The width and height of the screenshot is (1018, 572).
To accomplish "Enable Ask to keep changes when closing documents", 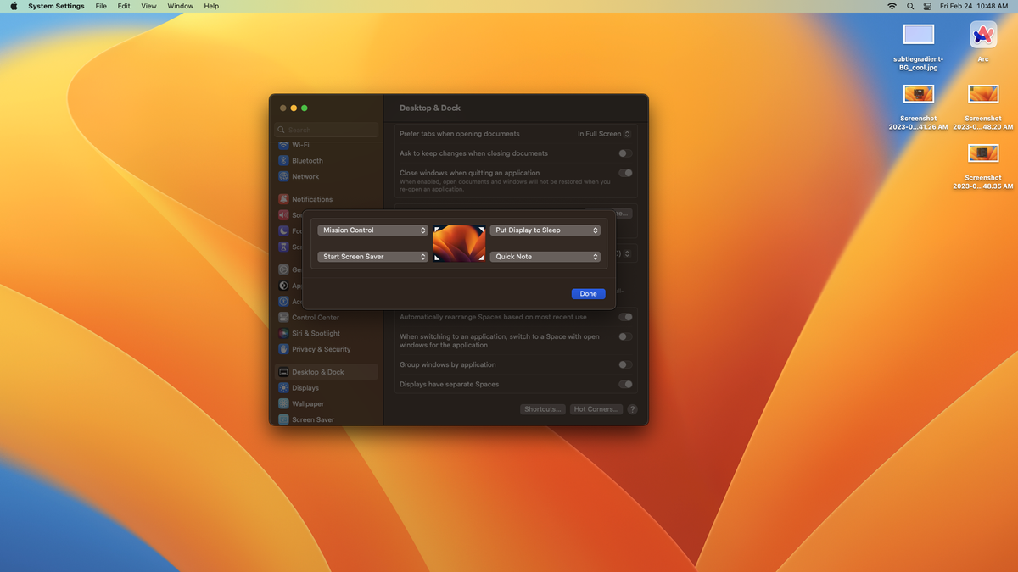I will [625, 153].
